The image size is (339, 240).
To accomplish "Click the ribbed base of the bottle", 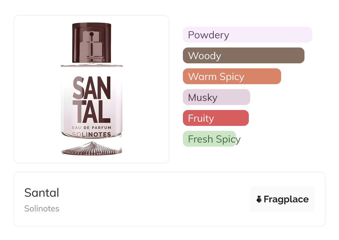I will click(92, 149).
